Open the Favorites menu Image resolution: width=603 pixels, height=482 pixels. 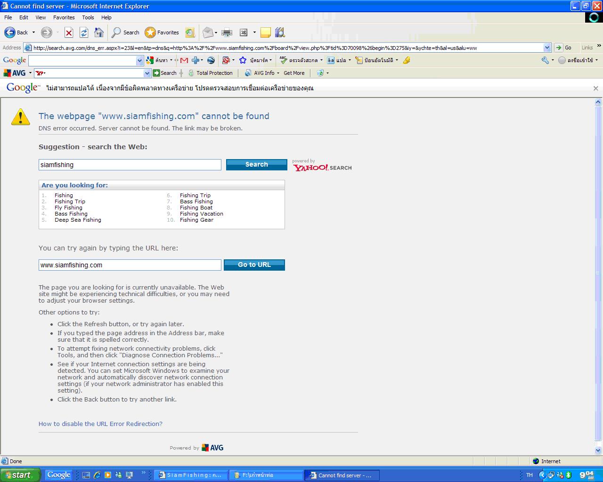[64, 17]
